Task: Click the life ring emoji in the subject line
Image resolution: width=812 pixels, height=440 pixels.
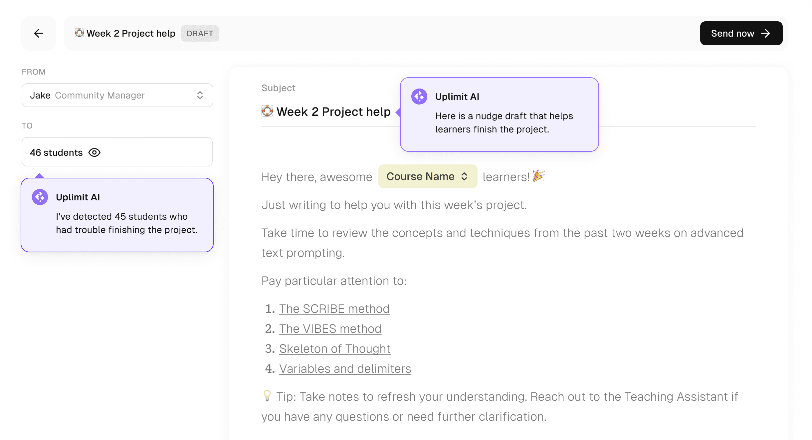Action: click(267, 111)
